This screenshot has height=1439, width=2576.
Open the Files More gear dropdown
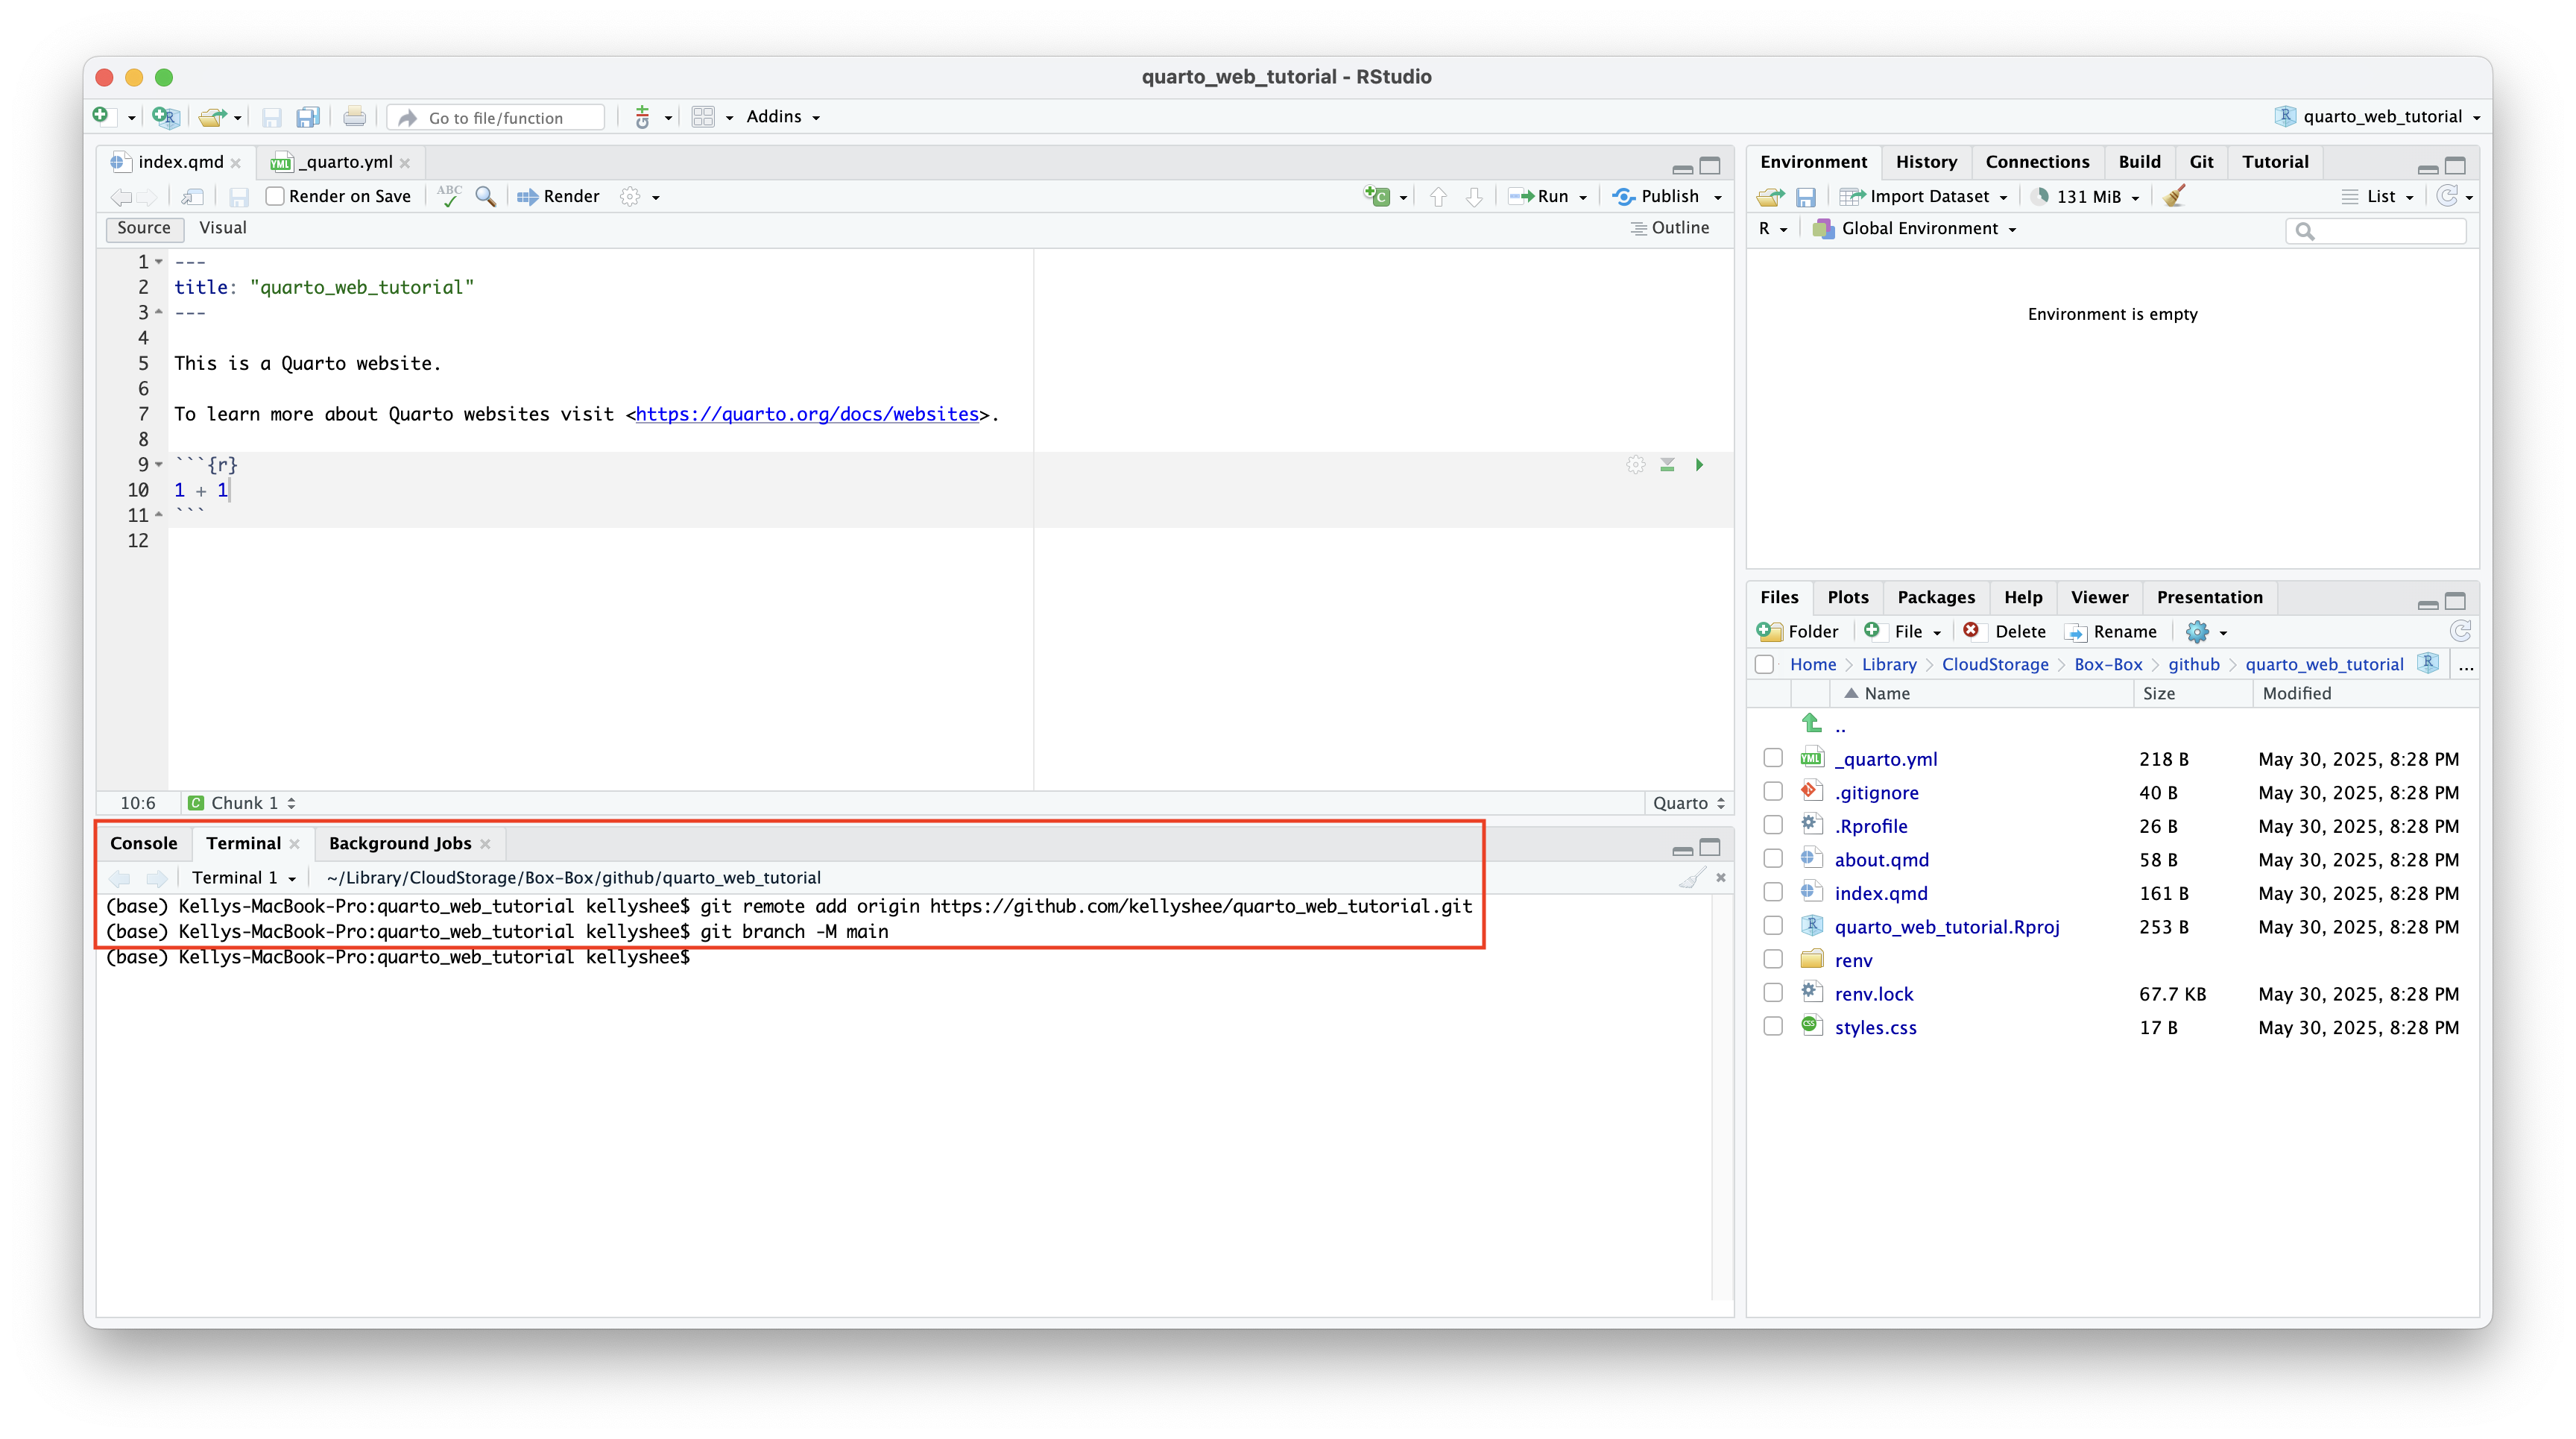pos(2206,631)
